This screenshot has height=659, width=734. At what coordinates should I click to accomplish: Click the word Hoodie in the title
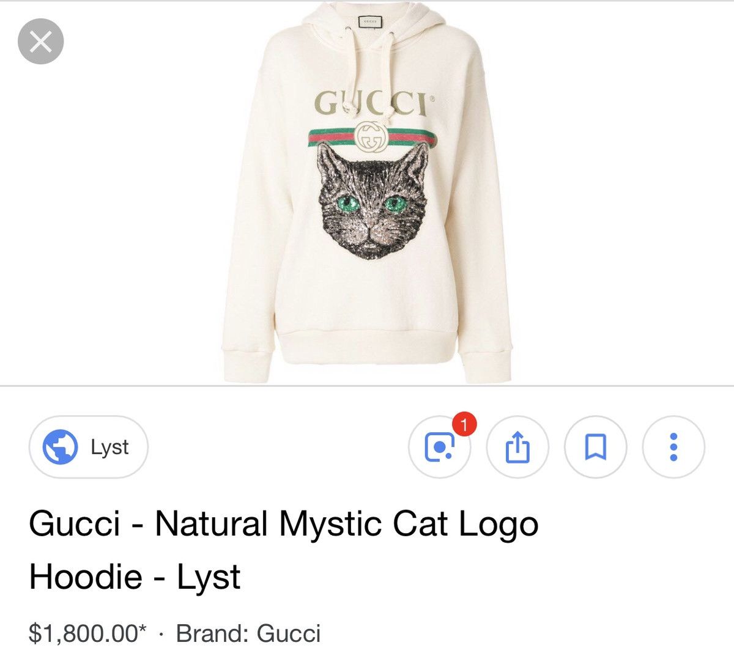click(86, 577)
